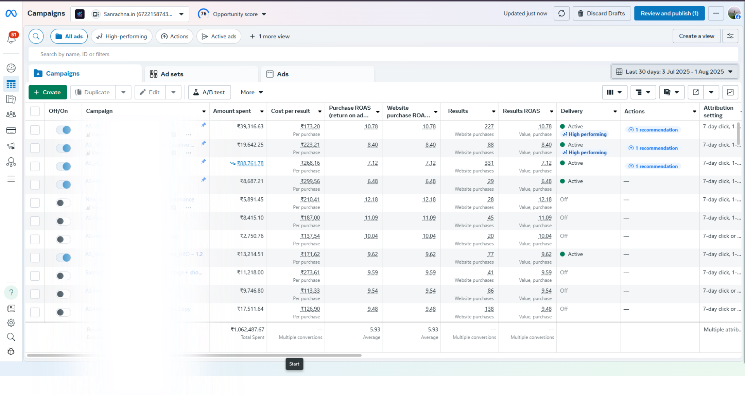The width and height of the screenshot is (745, 400).
Task: Open Audiences people icon in sidebar
Action: [x=11, y=114]
